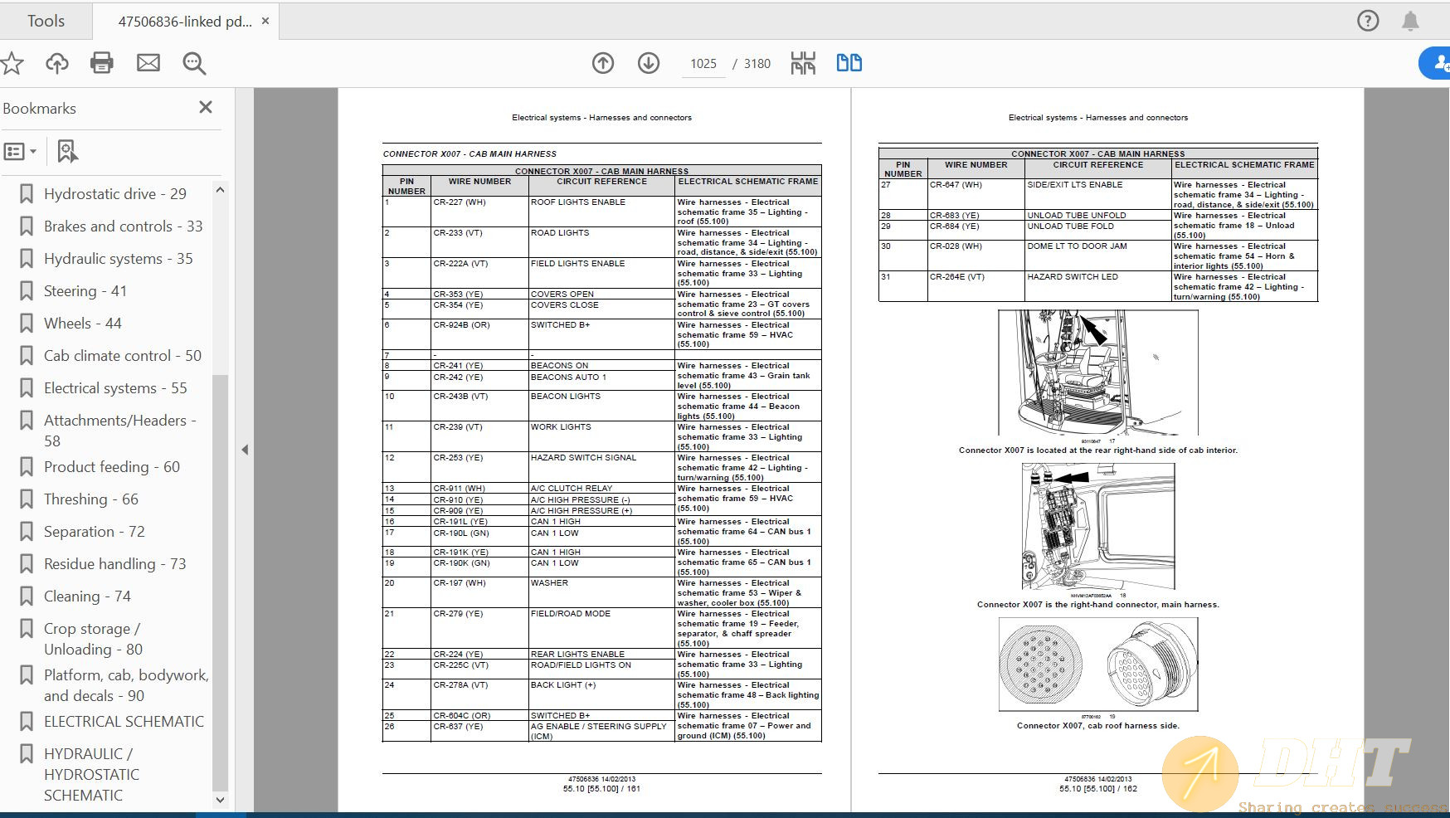Click the bookmarks panel scrollbar thumb
1450x818 pixels.
coord(220,582)
